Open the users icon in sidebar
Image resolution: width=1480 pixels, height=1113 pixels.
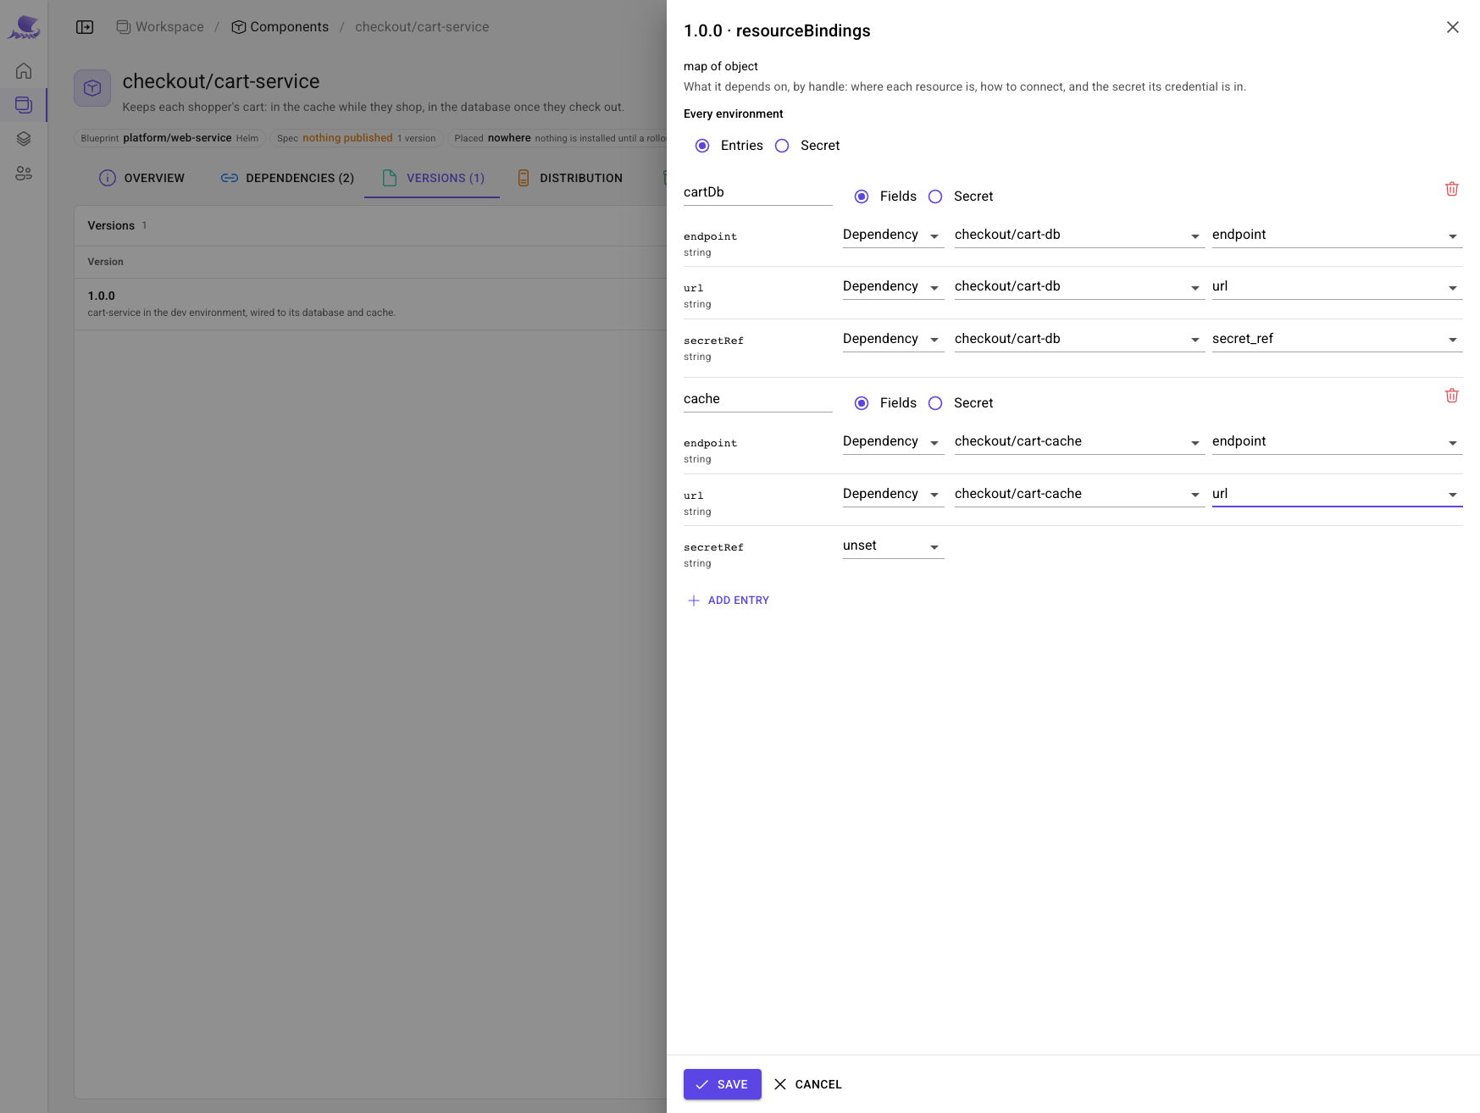[24, 173]
